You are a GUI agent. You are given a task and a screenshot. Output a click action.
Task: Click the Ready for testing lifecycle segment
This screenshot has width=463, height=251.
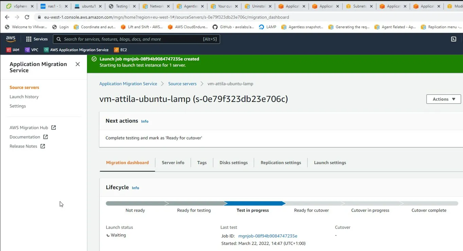coord(194,210)
